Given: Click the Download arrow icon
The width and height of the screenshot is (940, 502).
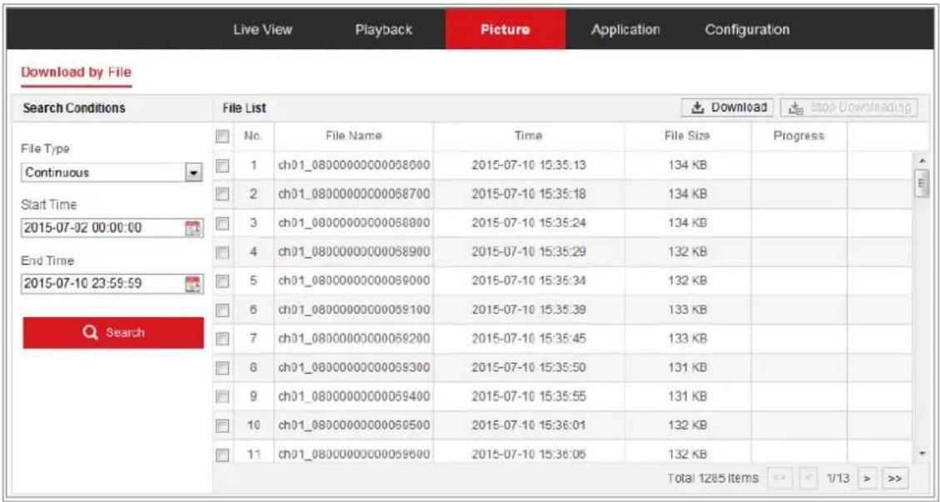Looking at the screenshot, I should pyautogui.click(x=697, y=107).
